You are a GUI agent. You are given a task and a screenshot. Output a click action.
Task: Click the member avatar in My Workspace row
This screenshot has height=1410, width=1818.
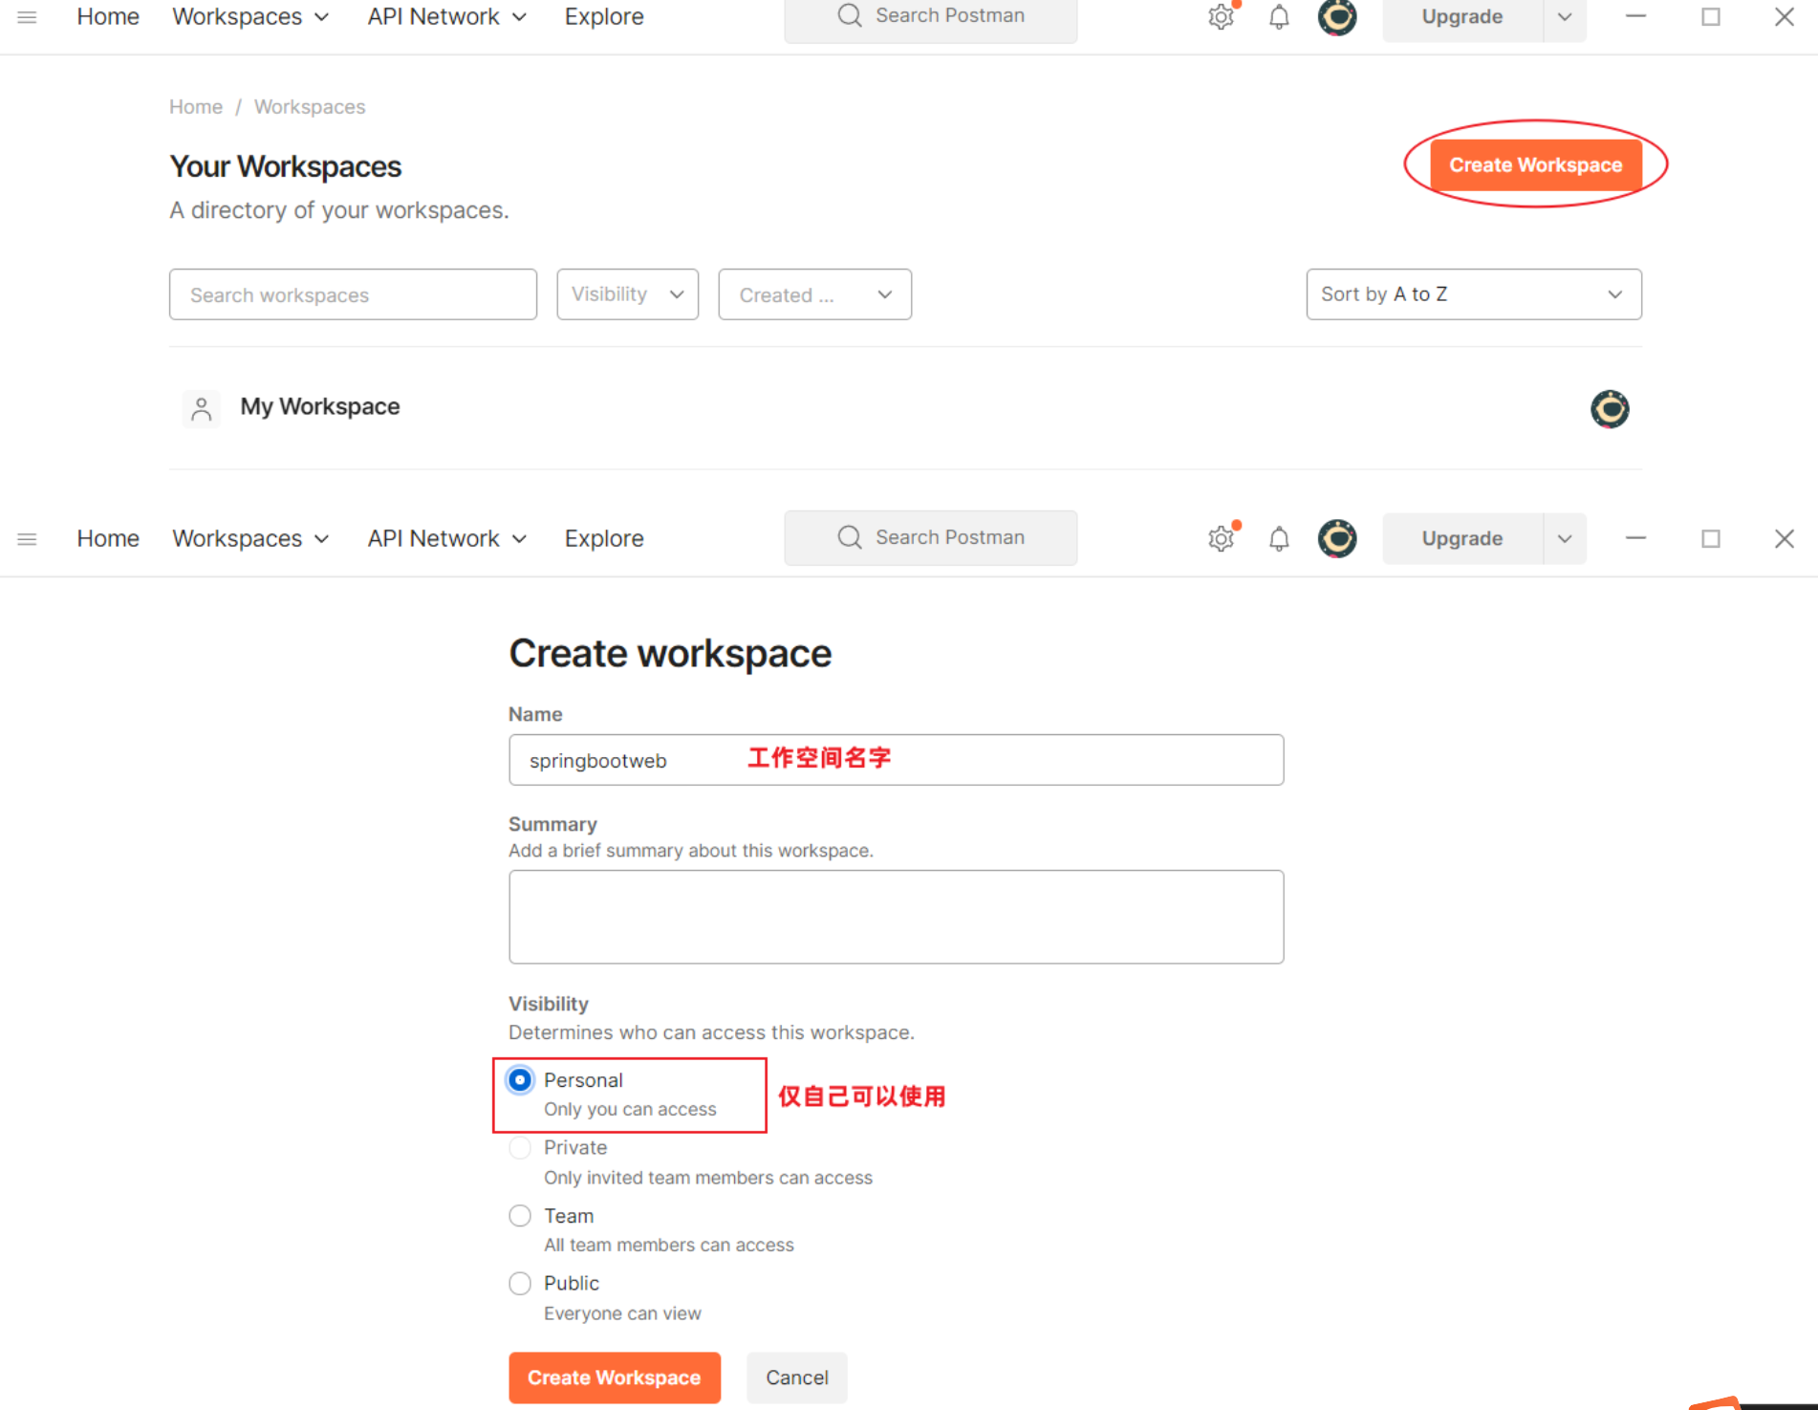[1610, 409]
